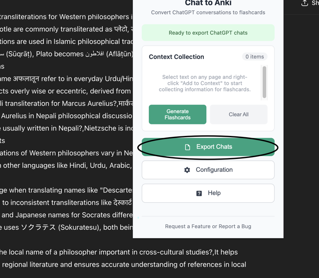Click Clear All to empty context

(239, 114)
